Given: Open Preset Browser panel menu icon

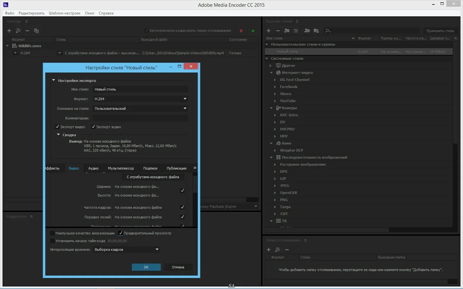Looking at the screenshot, I should point(297,21).
